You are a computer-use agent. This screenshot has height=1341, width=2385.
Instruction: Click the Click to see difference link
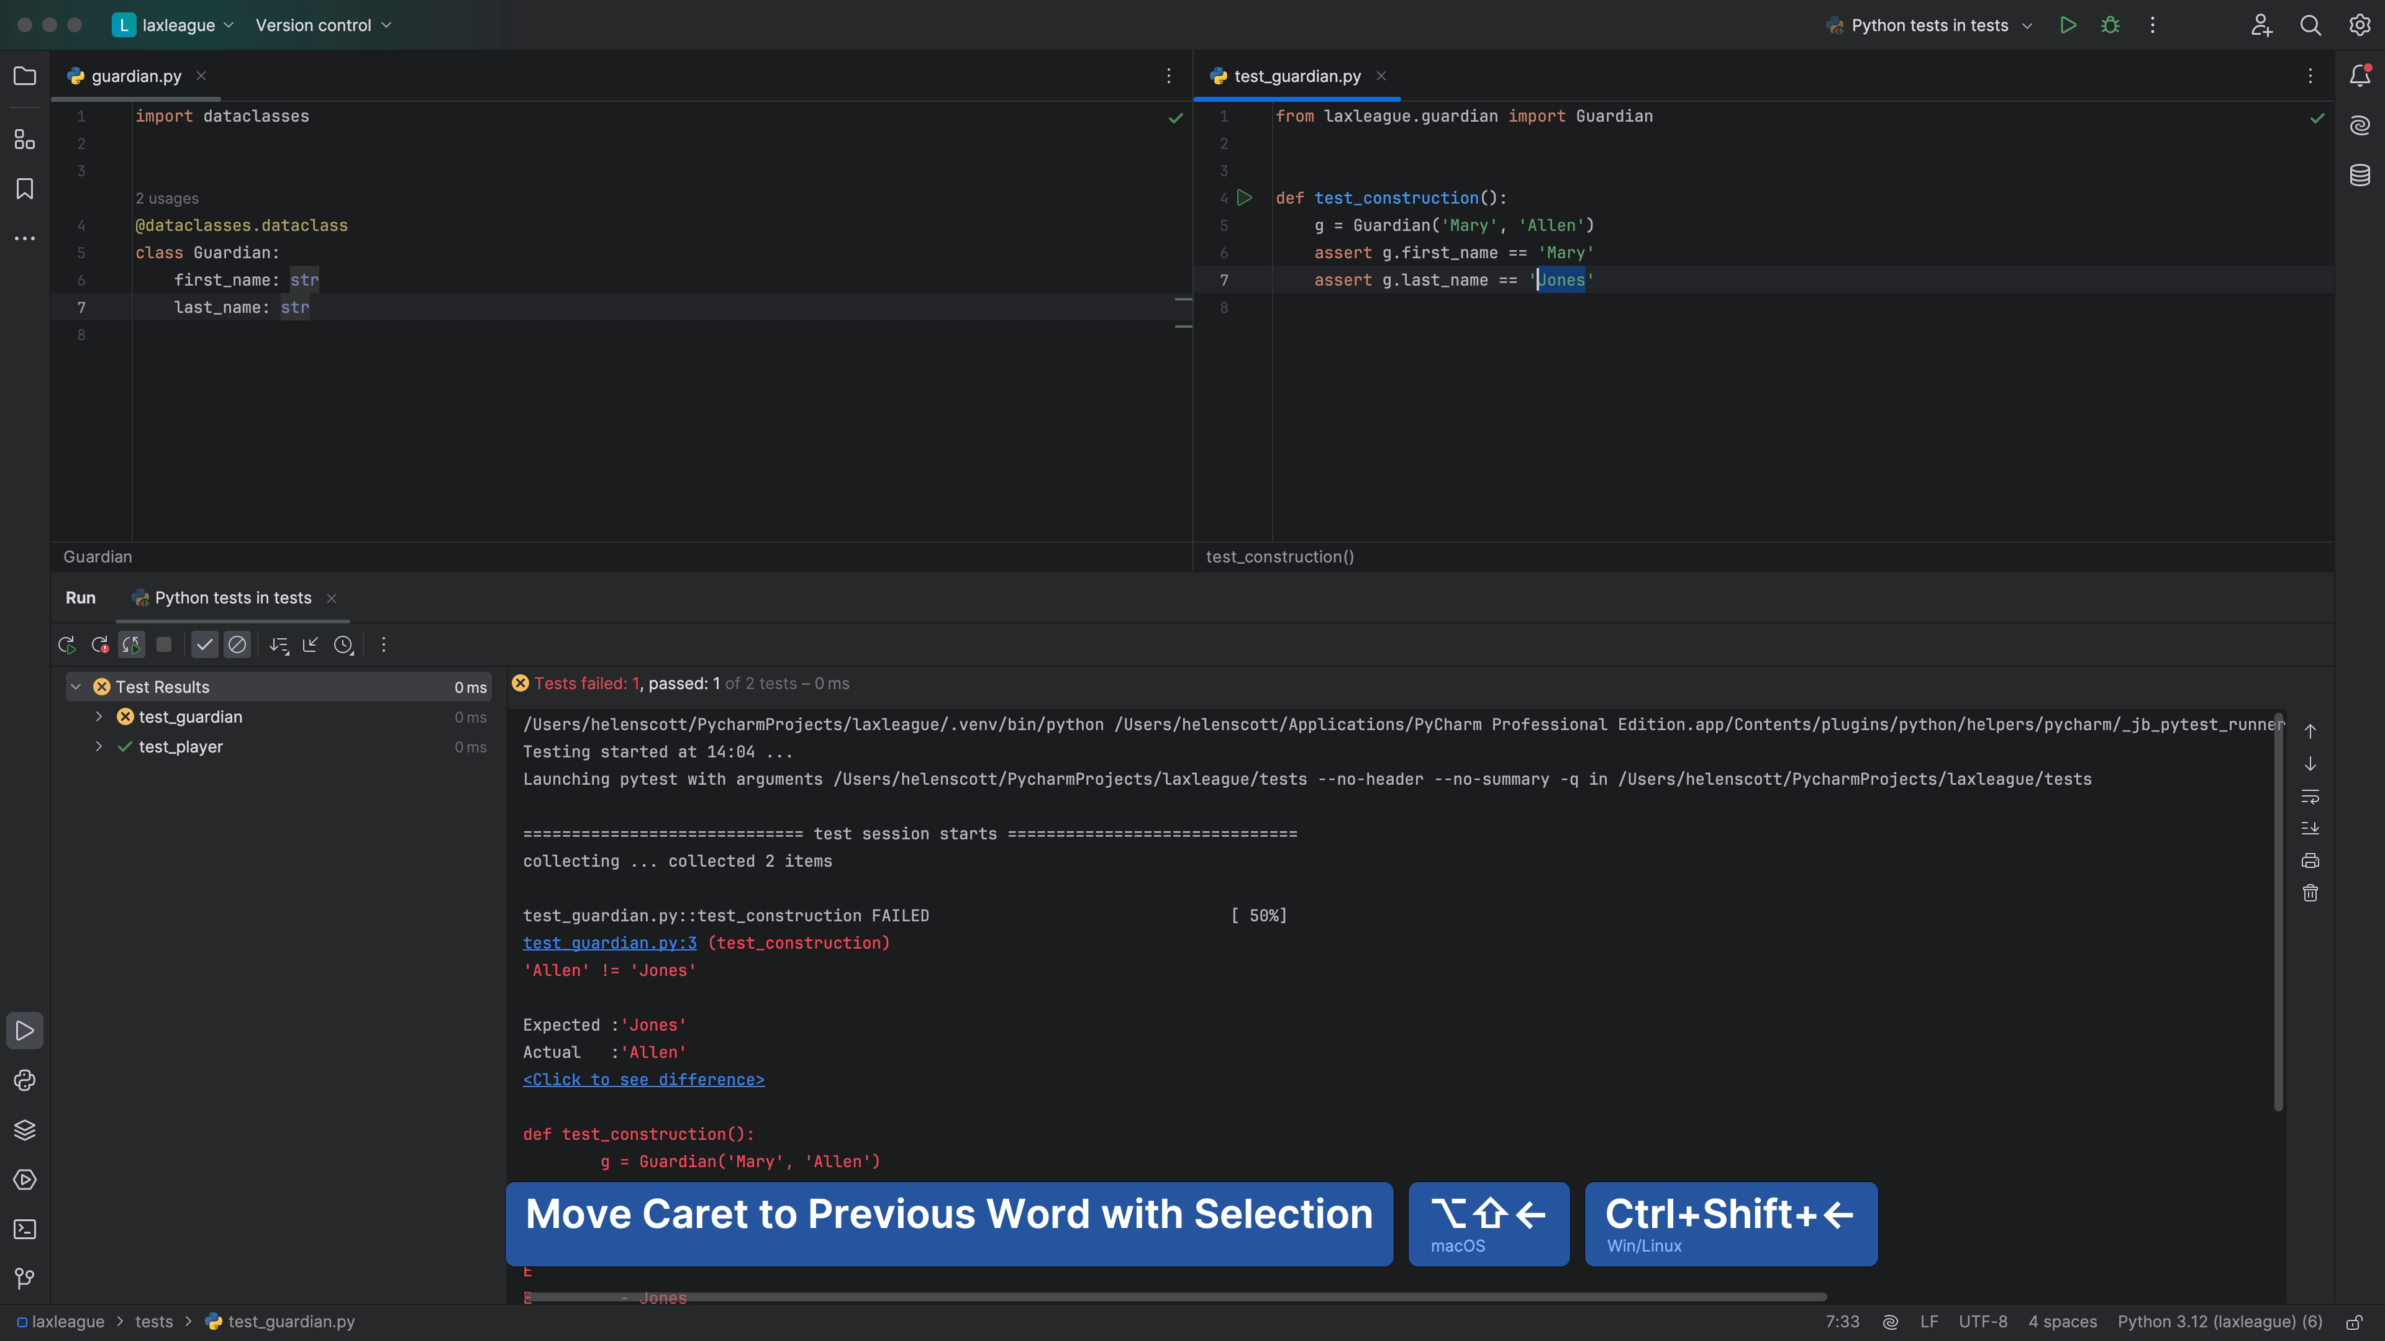click(643, 1079)
